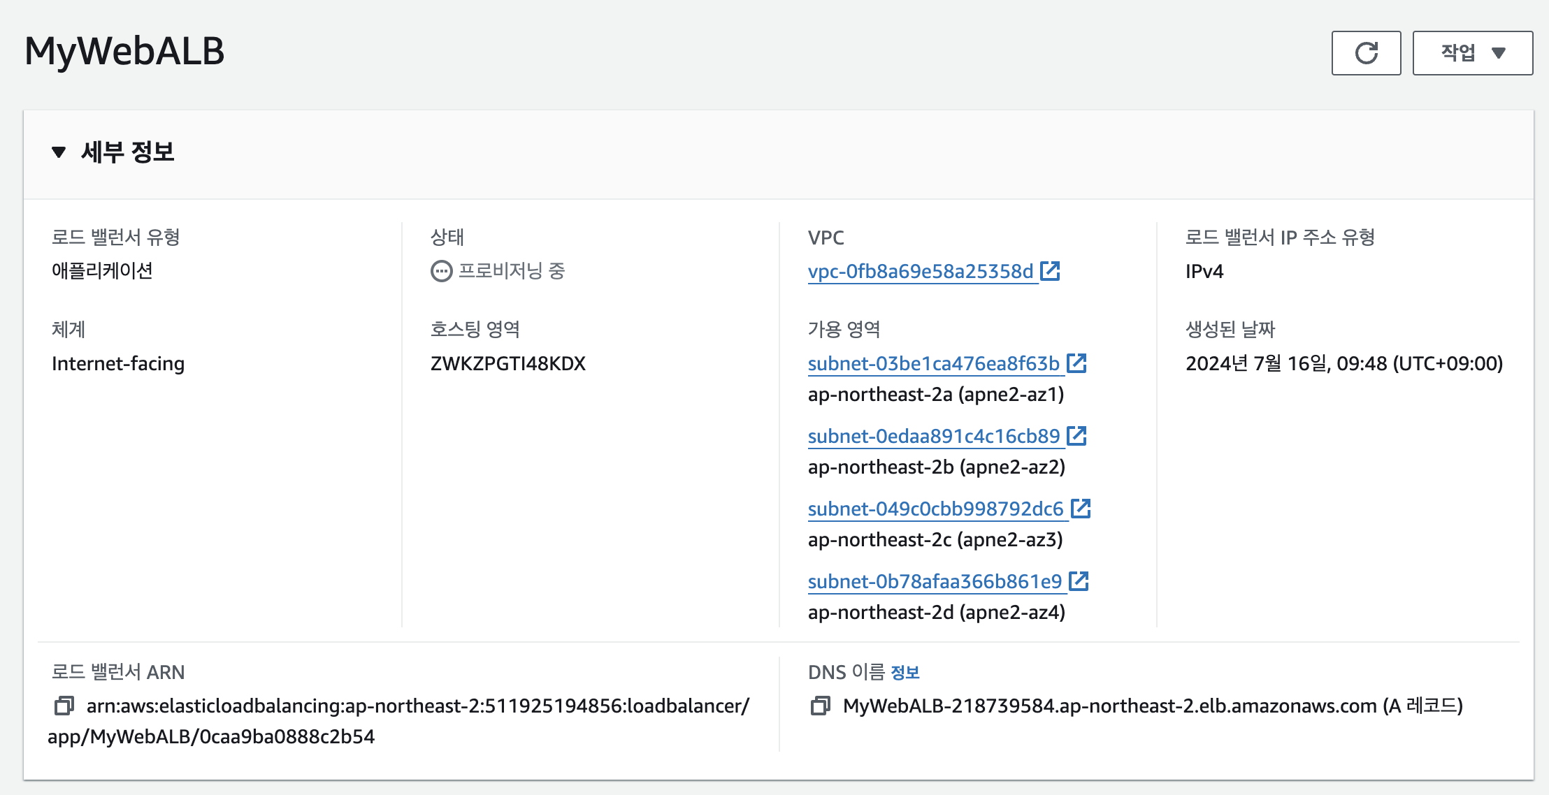Screen dimensions: 1549x795
Task: Click the MyWebALB DNS name text
Action: (x=1109, y=706)
